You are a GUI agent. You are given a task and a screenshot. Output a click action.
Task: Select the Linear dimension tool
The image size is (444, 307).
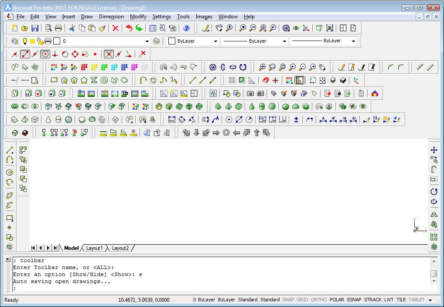click(171, 119)
